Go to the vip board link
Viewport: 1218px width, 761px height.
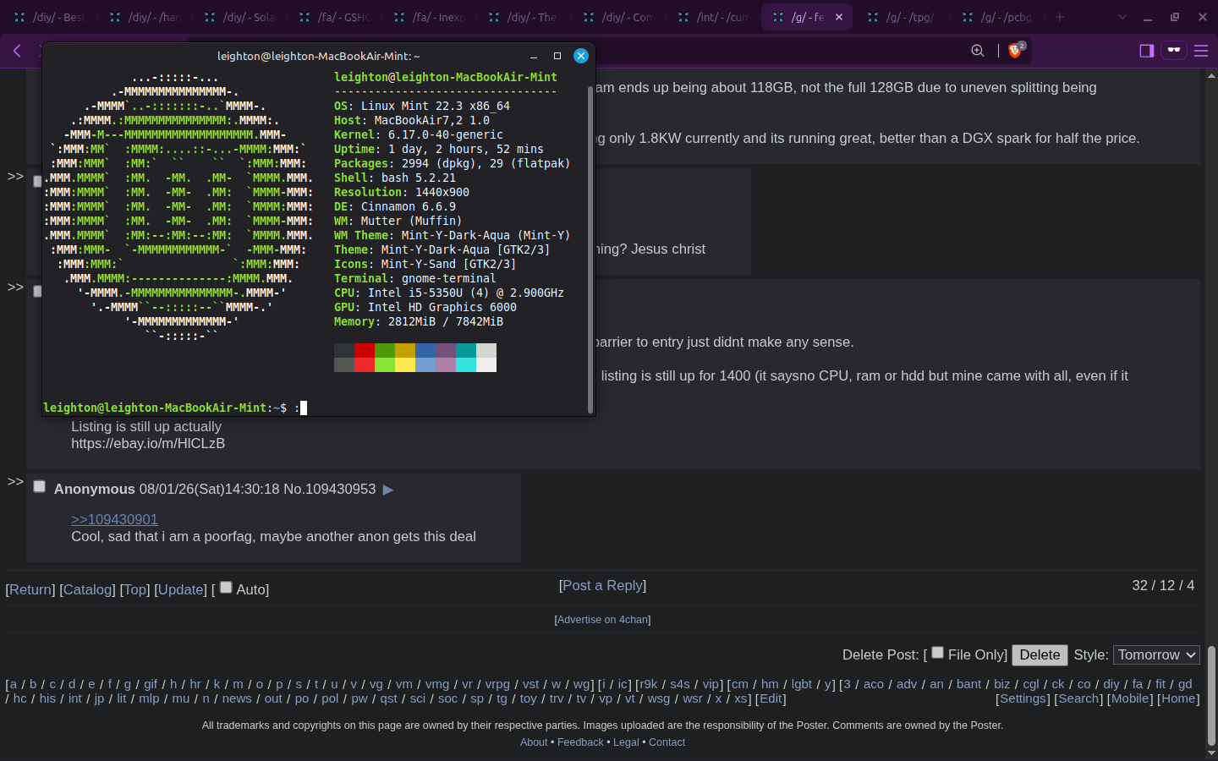[710, 684]
